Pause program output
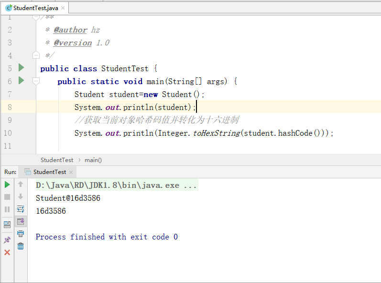The image size is (381, 283). coord(7,209)
